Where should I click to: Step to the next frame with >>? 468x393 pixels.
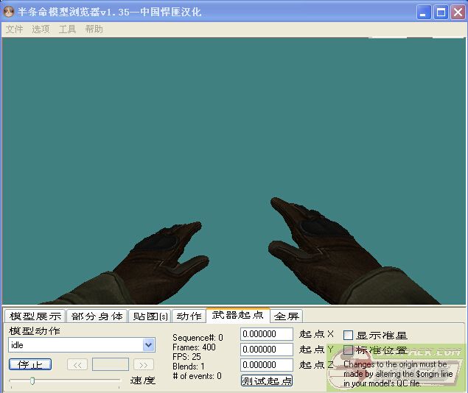[143, 364]
